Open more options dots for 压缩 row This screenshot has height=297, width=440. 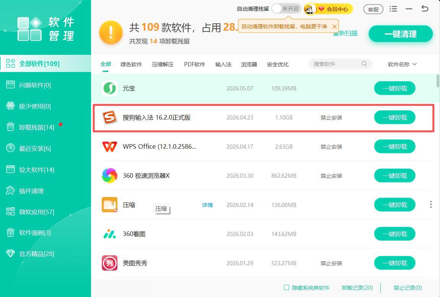[x=431, y=205]
